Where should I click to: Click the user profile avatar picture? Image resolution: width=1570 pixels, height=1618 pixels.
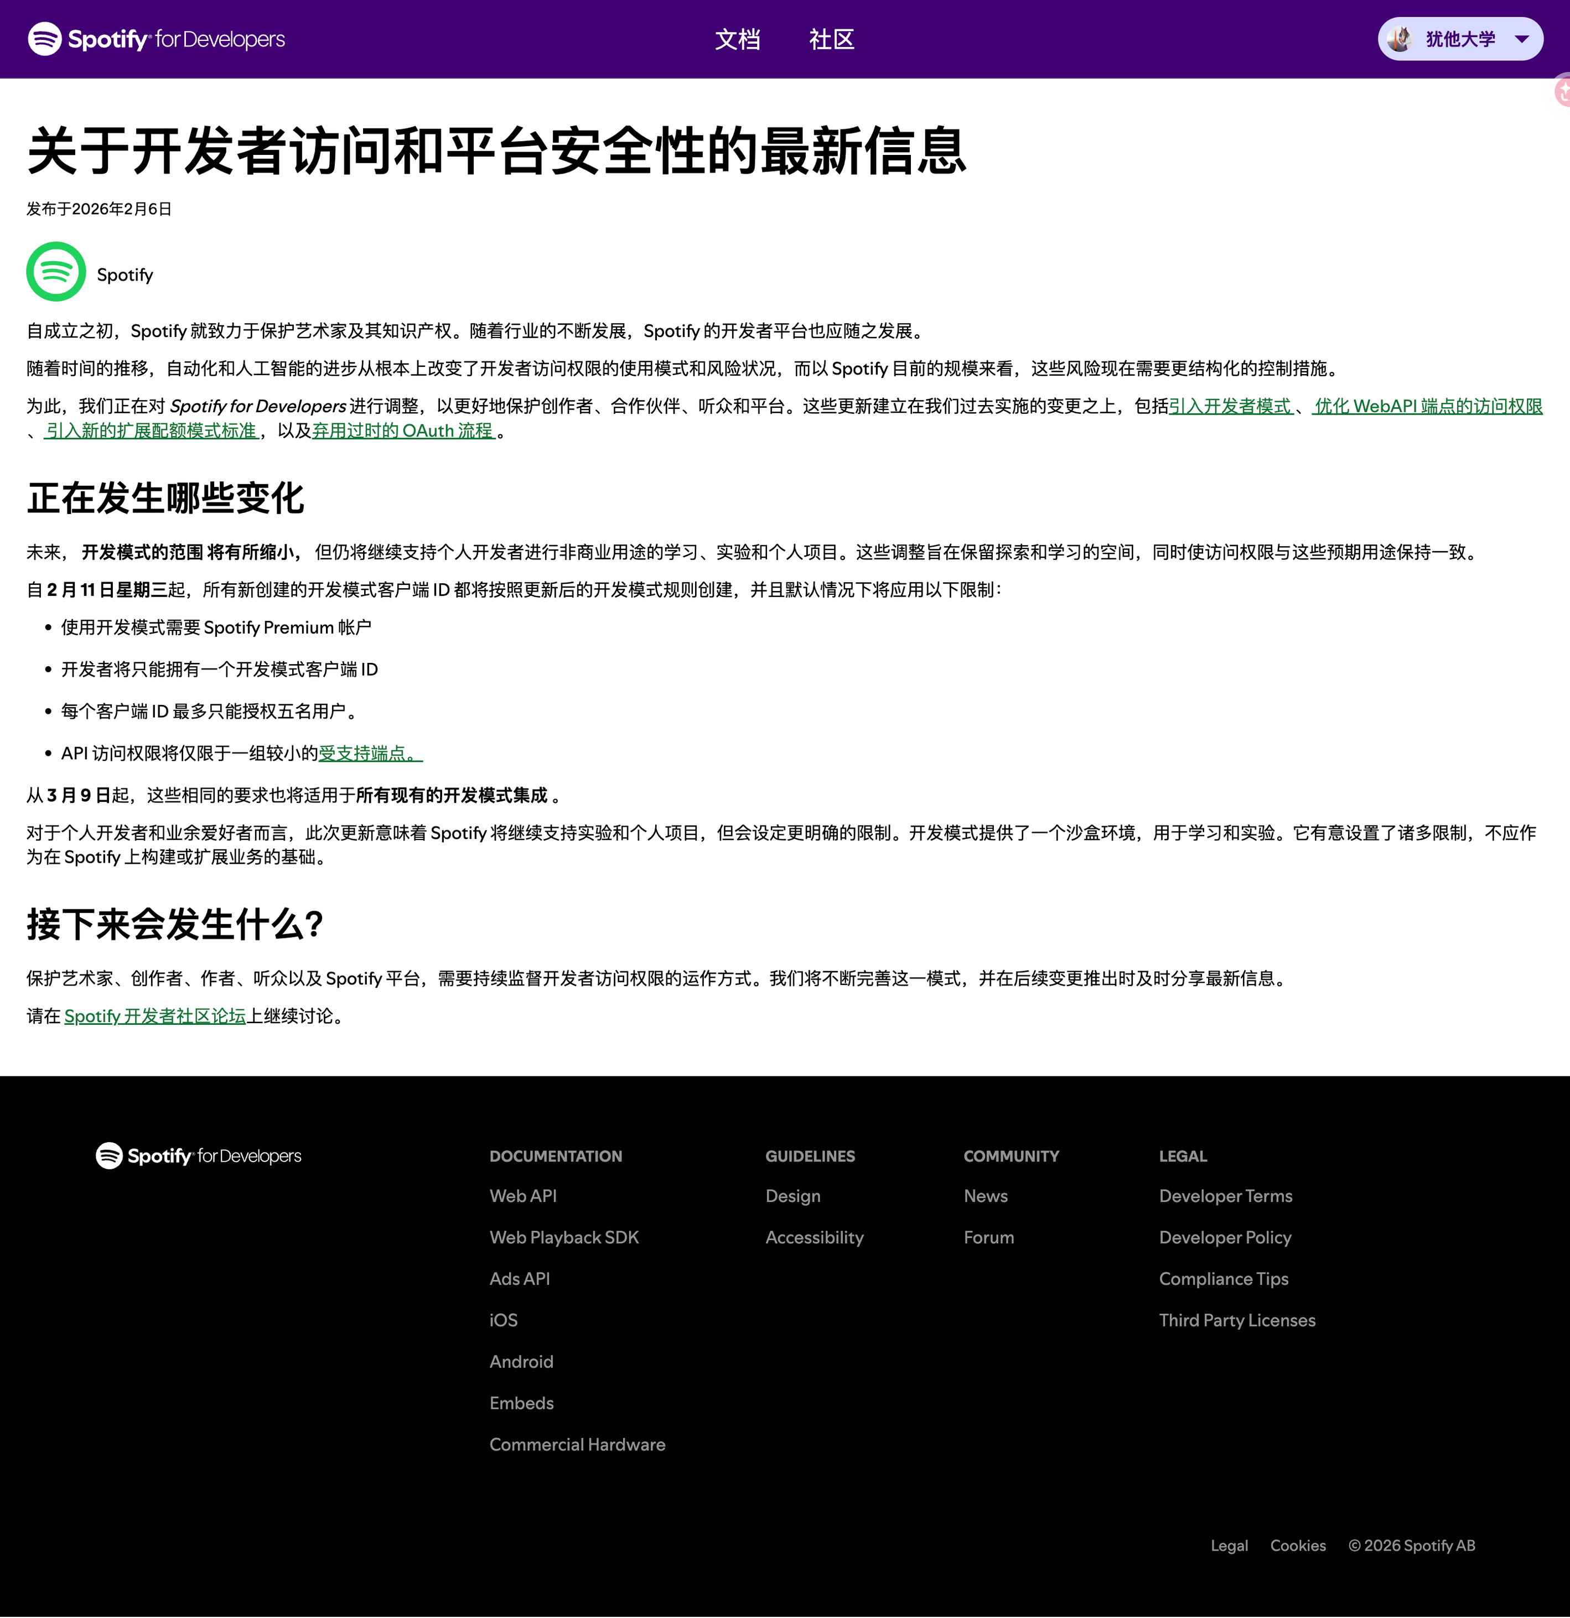(x=1399, y=39)
